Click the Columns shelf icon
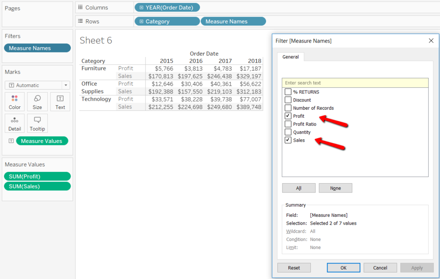The height and width of the screenshot is (279, 440). pyautogui.click(x=80, y=7)
